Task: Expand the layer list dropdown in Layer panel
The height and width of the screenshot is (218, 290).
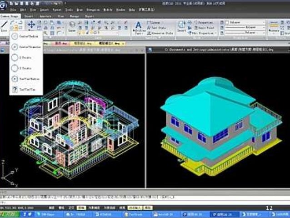Action: click(x=117, y=33)
